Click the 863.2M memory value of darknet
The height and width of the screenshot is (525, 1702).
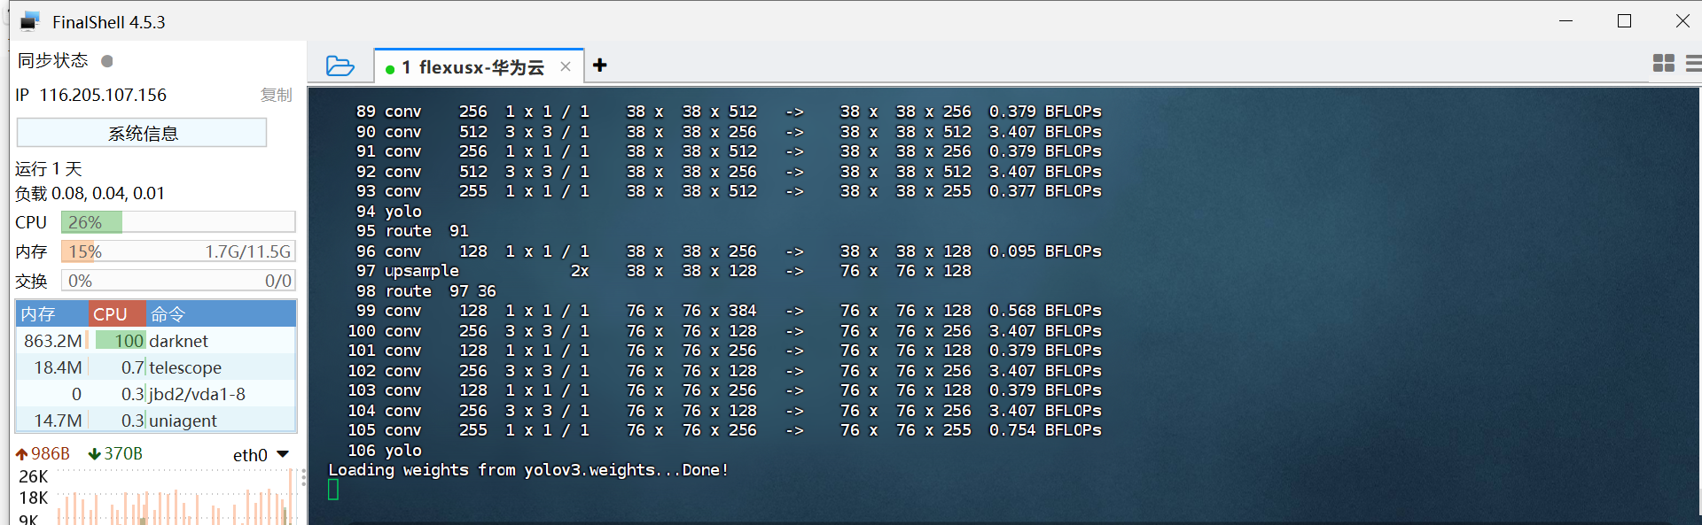coord(52,341)
